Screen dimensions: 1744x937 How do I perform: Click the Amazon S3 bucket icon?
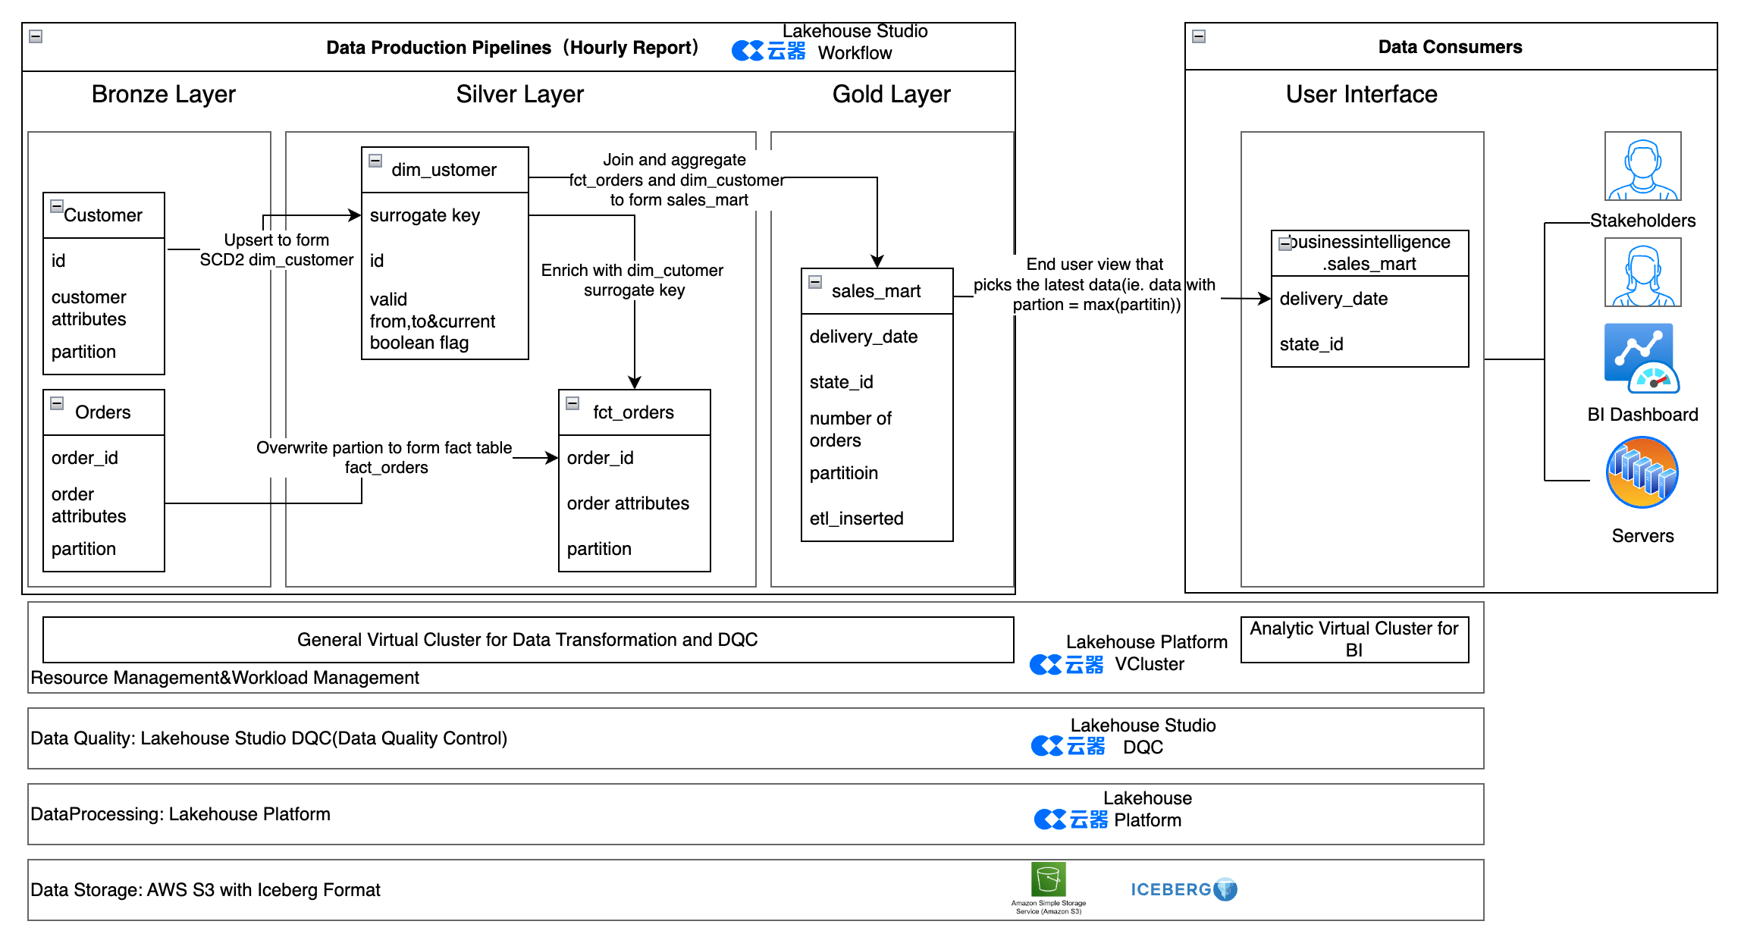click(x=1048, y=879)
